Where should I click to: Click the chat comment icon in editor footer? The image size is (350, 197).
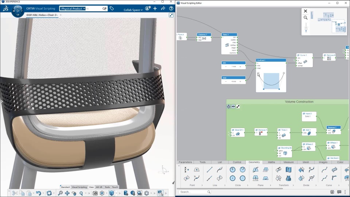point(339,192)
